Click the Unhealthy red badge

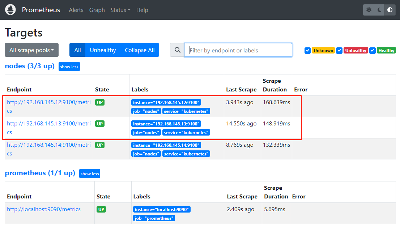[x=356, y=51]
